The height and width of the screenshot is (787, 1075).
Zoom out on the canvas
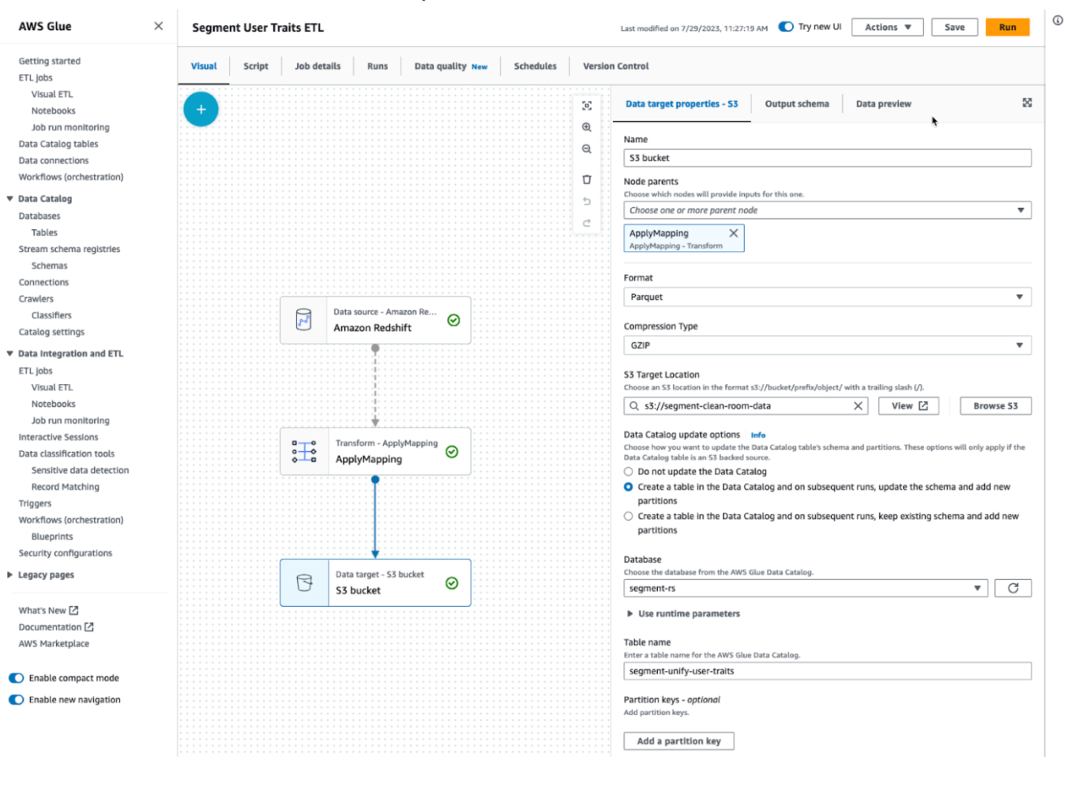(x=587, y=149)
